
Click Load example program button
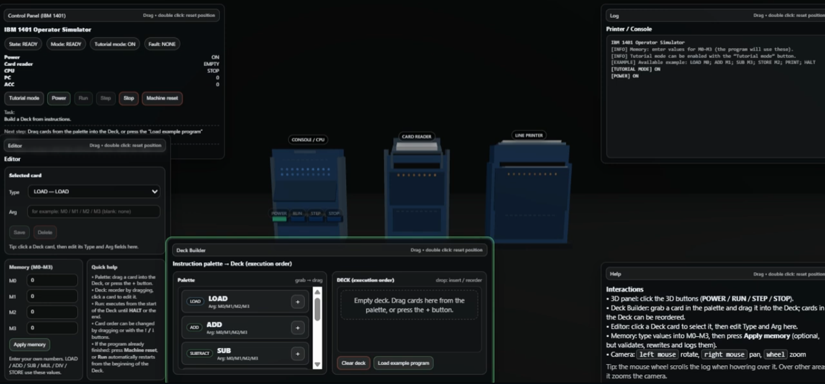[x=403, y=363]
